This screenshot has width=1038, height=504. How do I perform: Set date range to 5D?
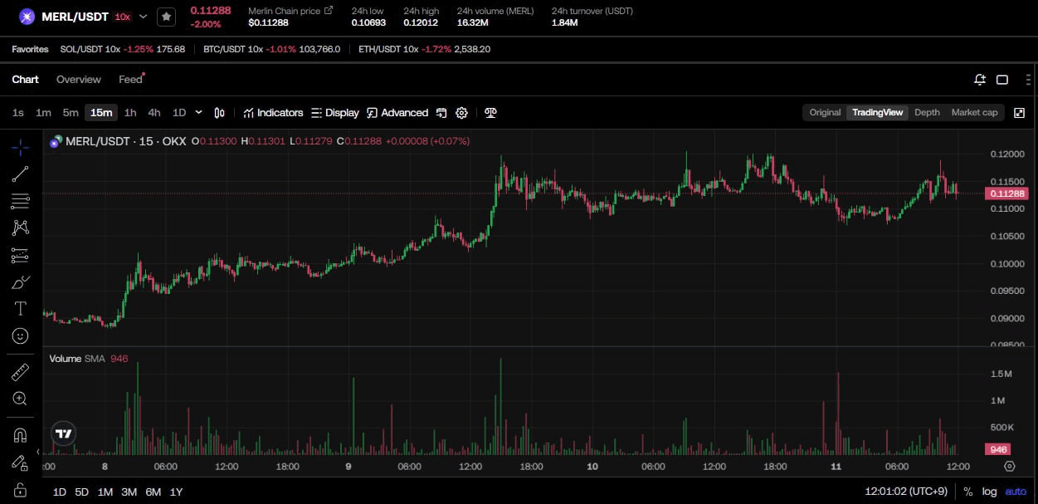click(81, 492)
